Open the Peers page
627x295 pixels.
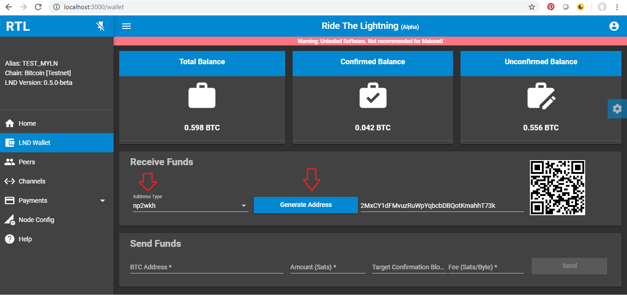coord(57,162)
